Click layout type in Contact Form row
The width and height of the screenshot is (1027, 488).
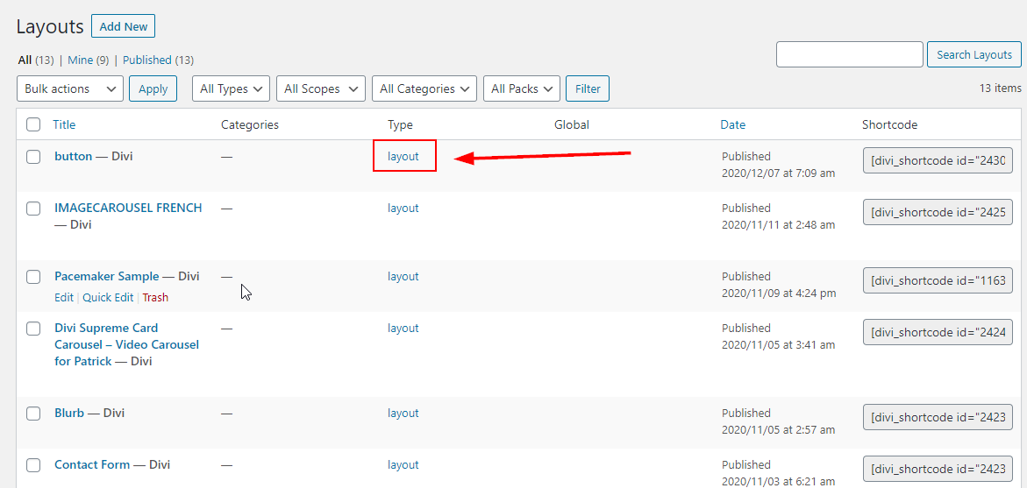[x=403, y=465]
